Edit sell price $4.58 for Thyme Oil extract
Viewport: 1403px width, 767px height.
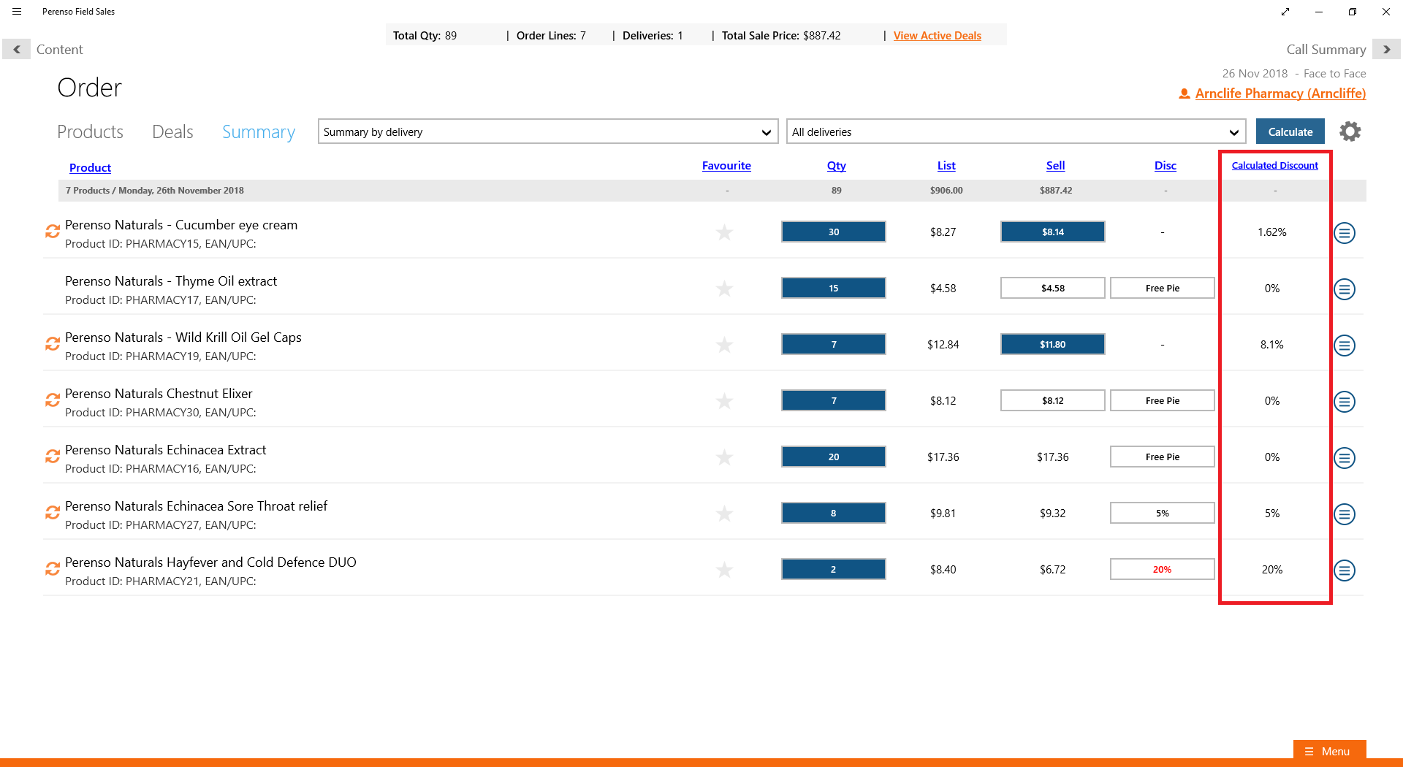[1052, 288]
